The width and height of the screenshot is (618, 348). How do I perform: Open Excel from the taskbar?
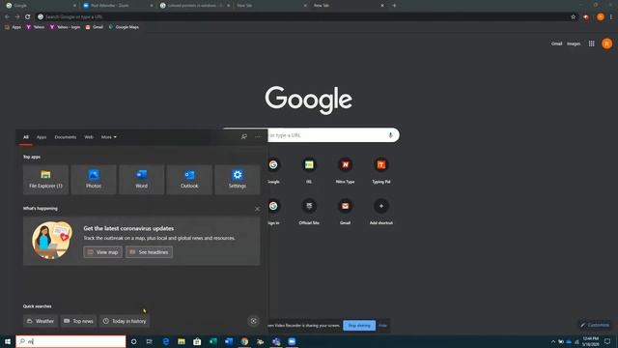point(212,341)
